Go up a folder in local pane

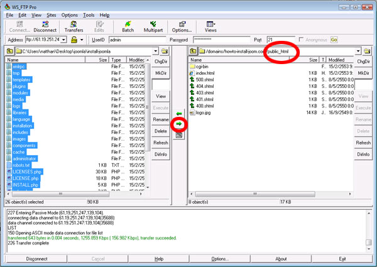point(10,51)
